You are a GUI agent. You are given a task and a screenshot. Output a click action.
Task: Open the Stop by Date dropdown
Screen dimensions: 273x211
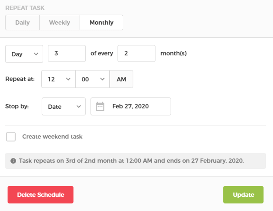point(63,106)
